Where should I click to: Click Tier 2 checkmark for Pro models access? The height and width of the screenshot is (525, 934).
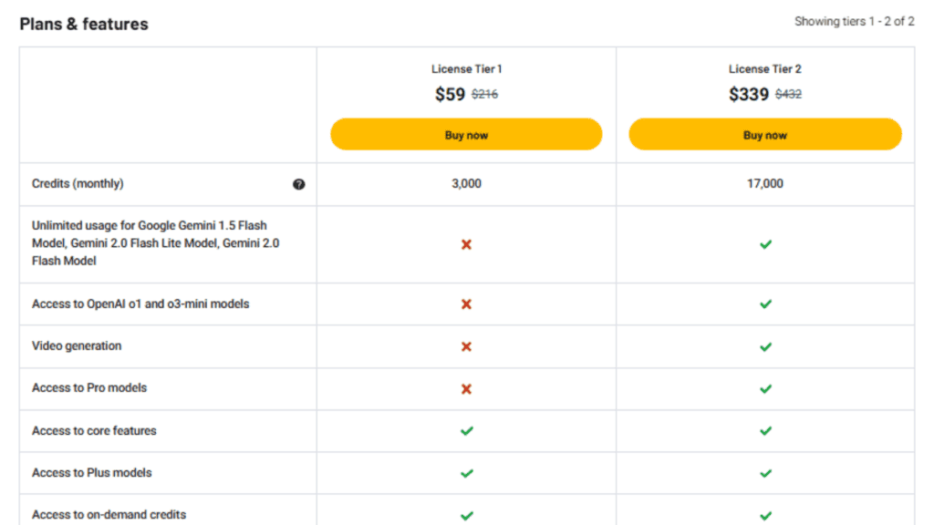765,388
